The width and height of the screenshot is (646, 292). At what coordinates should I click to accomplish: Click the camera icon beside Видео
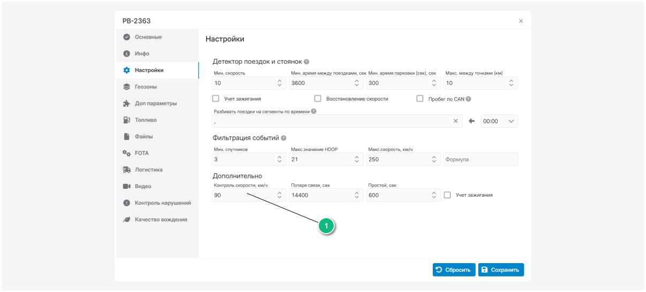tap(126, 186)
